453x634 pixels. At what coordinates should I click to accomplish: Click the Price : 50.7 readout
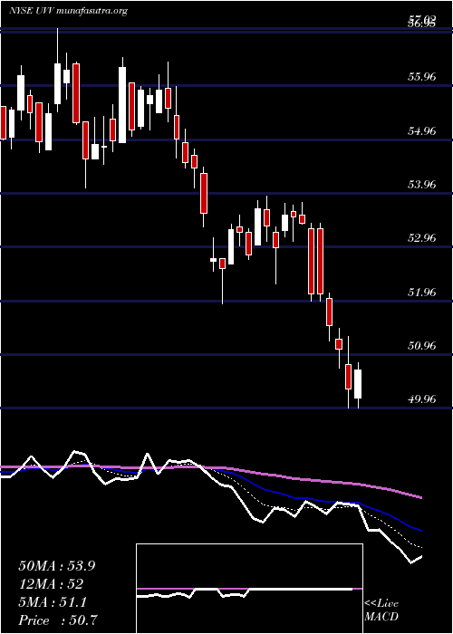[58, 620]
